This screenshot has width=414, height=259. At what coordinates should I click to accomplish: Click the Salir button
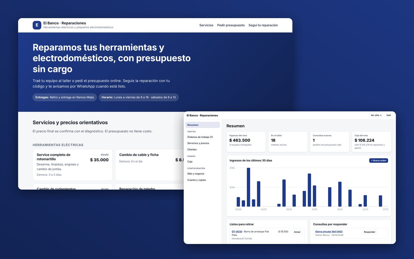[389, 115]
